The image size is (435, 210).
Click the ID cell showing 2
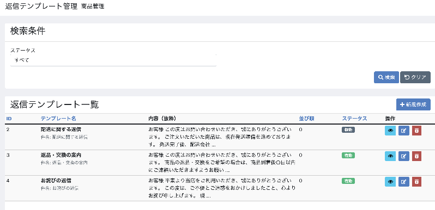pyautogui.click(x=8, y=129)
